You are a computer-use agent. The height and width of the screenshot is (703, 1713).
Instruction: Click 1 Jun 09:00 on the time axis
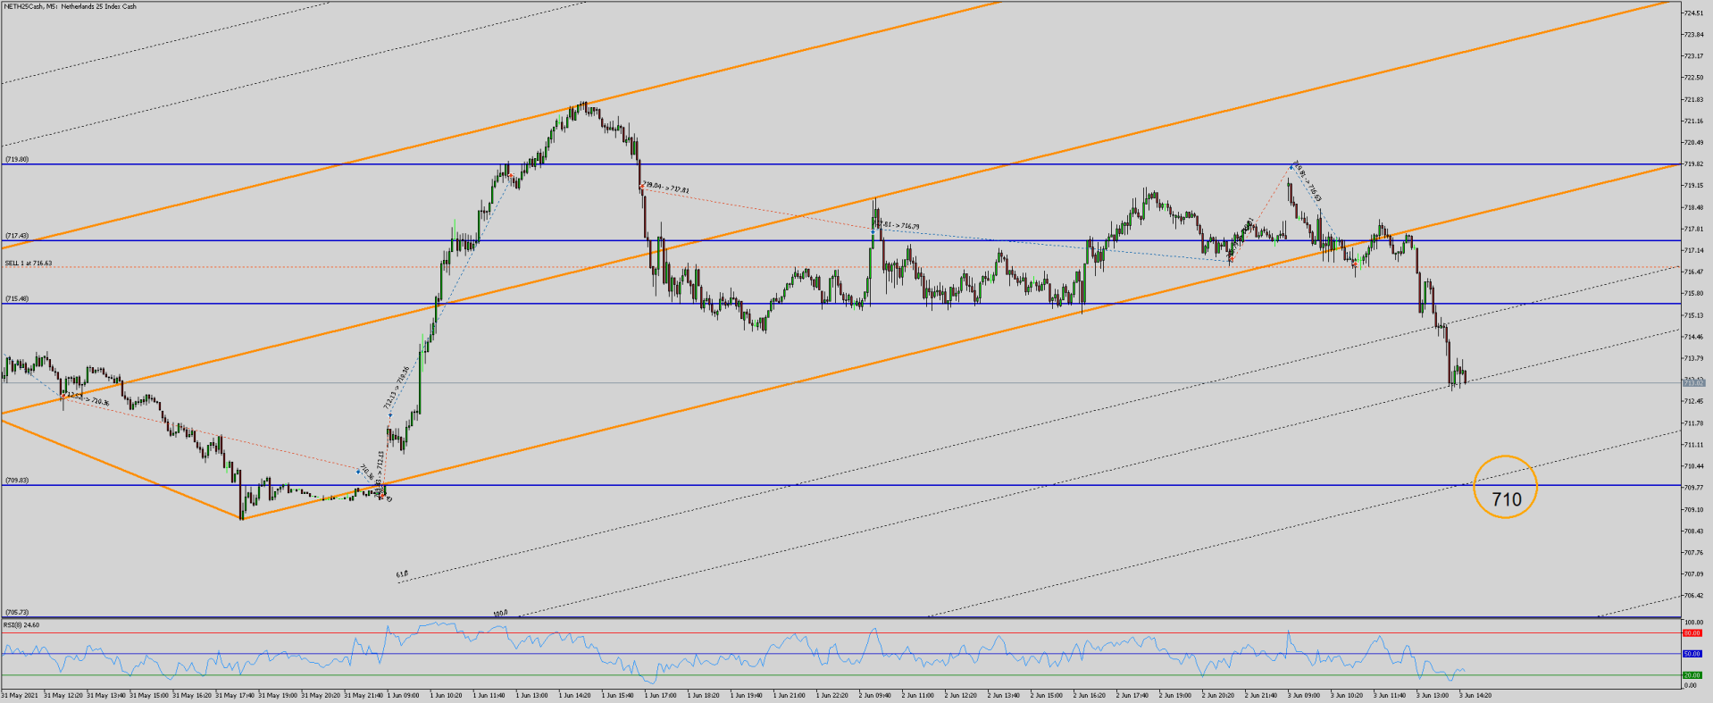coord(403,694)
